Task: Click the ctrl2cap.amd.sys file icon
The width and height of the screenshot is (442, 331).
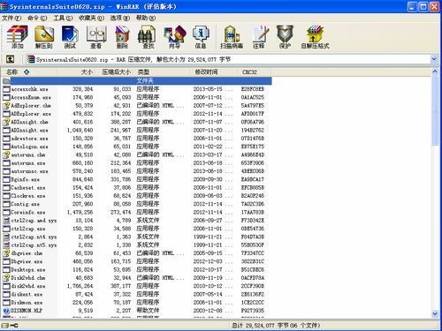Action: (6, 221)
